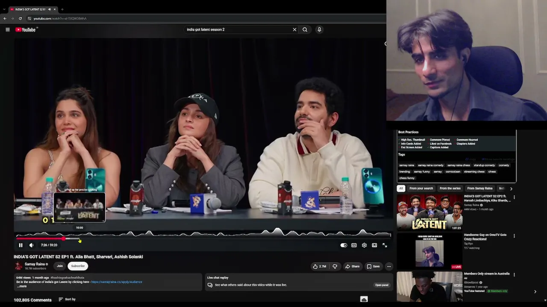This screenshot has height=307, width=547.
Task: Select the 'All' recommendations filter chip
Action: (x=401, y=188)
